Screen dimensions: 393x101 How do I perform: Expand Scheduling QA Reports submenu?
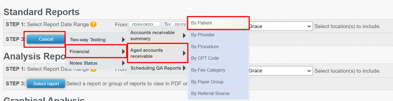157,68
